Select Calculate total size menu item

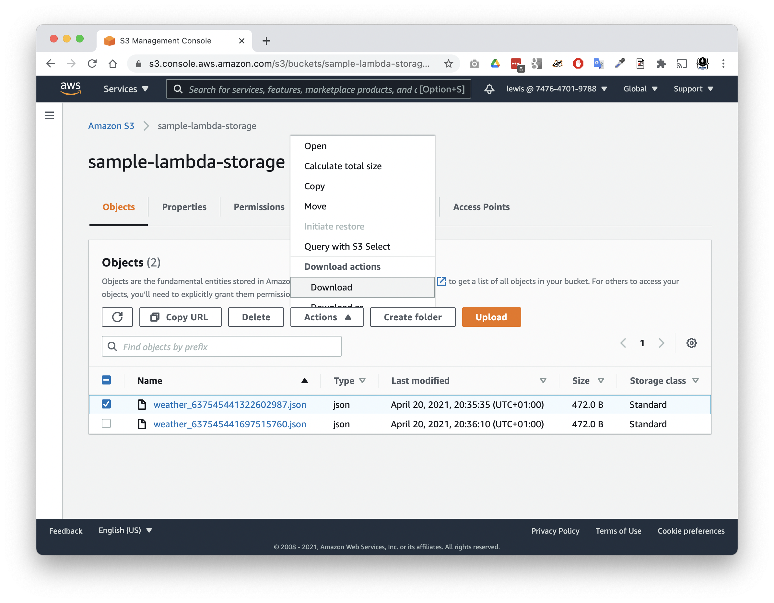(362, 166)
